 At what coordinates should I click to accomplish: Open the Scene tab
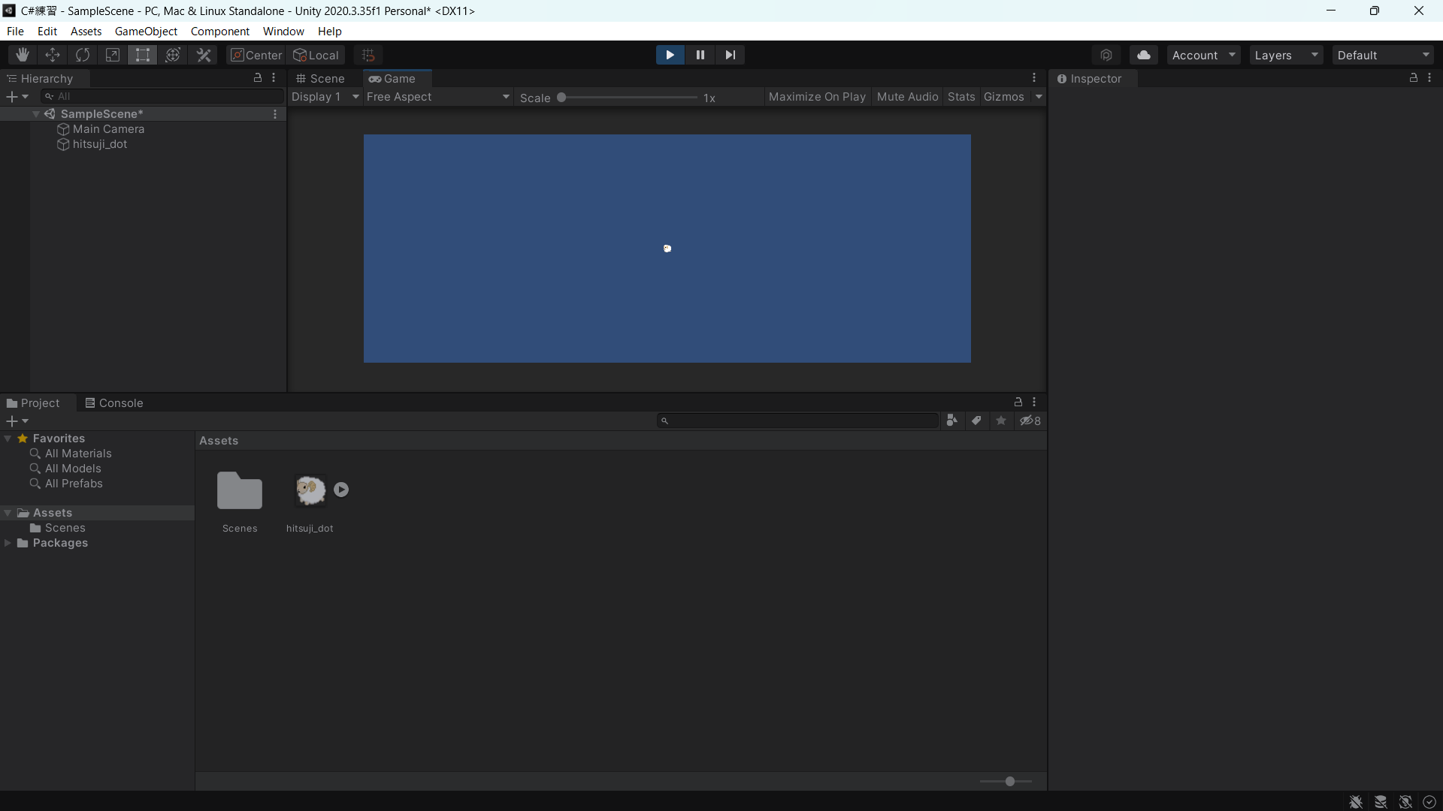coord(327,78)
